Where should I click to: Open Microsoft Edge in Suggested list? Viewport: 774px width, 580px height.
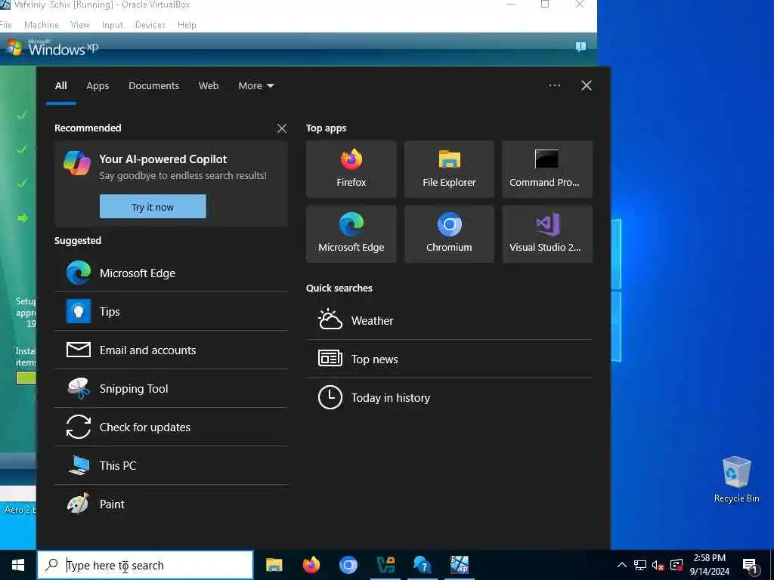(x=171, y=273)
